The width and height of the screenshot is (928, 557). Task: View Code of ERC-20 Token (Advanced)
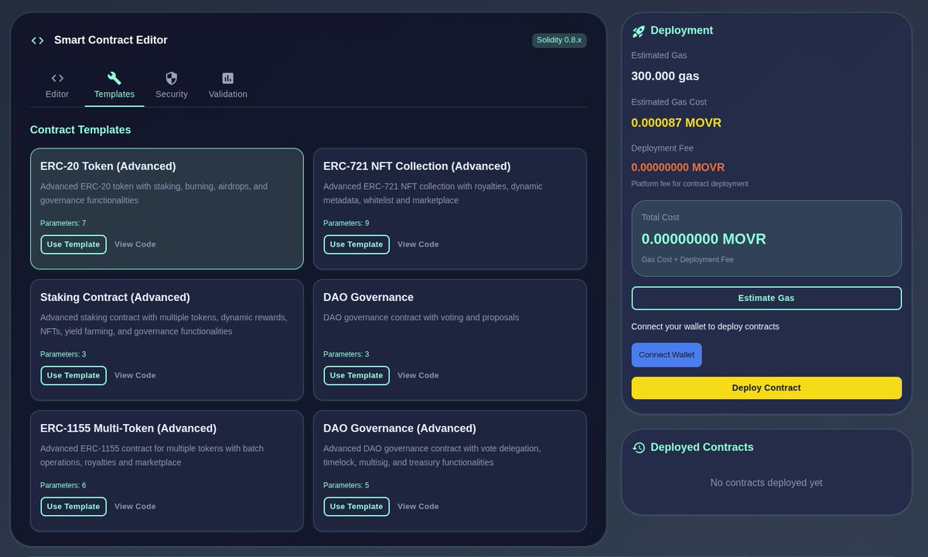coord(135,244)
